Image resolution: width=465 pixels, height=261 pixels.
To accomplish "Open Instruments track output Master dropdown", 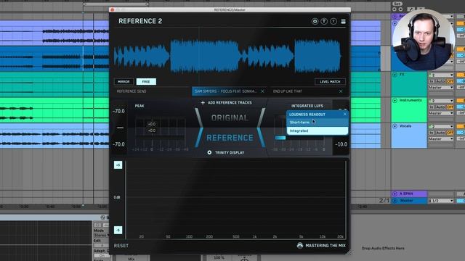I will (441, 113).
